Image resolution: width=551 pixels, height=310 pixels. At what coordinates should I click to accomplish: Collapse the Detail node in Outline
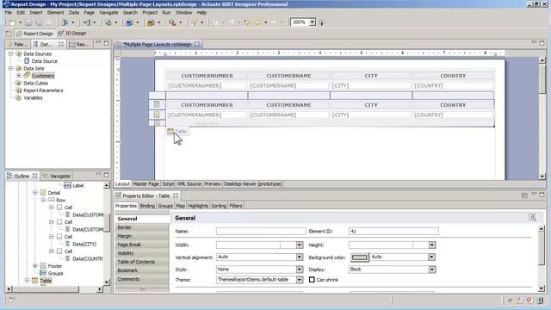tap(35, 193)
